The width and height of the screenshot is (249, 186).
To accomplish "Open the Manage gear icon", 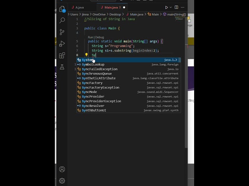I will coord(62,181).
